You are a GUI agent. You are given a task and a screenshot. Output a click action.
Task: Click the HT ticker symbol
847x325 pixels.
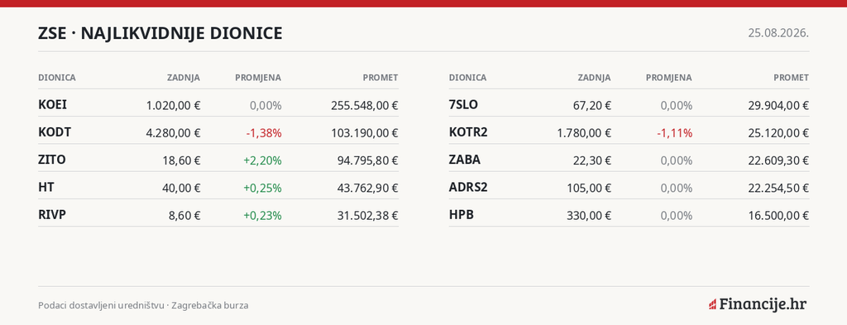point(46,188)
